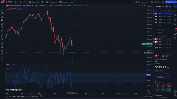
Task: Activate the zoom-in tool
Action: click(x=2, y=39)
